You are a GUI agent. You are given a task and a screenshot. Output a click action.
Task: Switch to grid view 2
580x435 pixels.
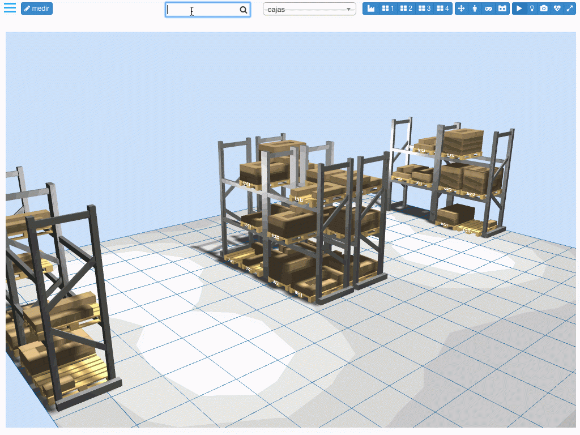coord(407,8)
